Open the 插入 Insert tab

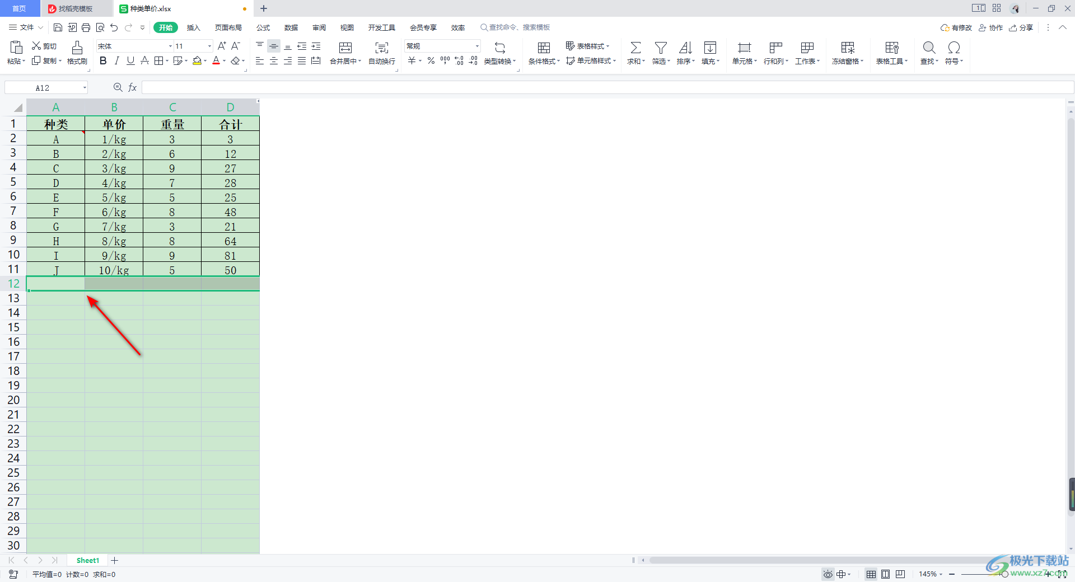pyautogui.click(x=193, y=27)
